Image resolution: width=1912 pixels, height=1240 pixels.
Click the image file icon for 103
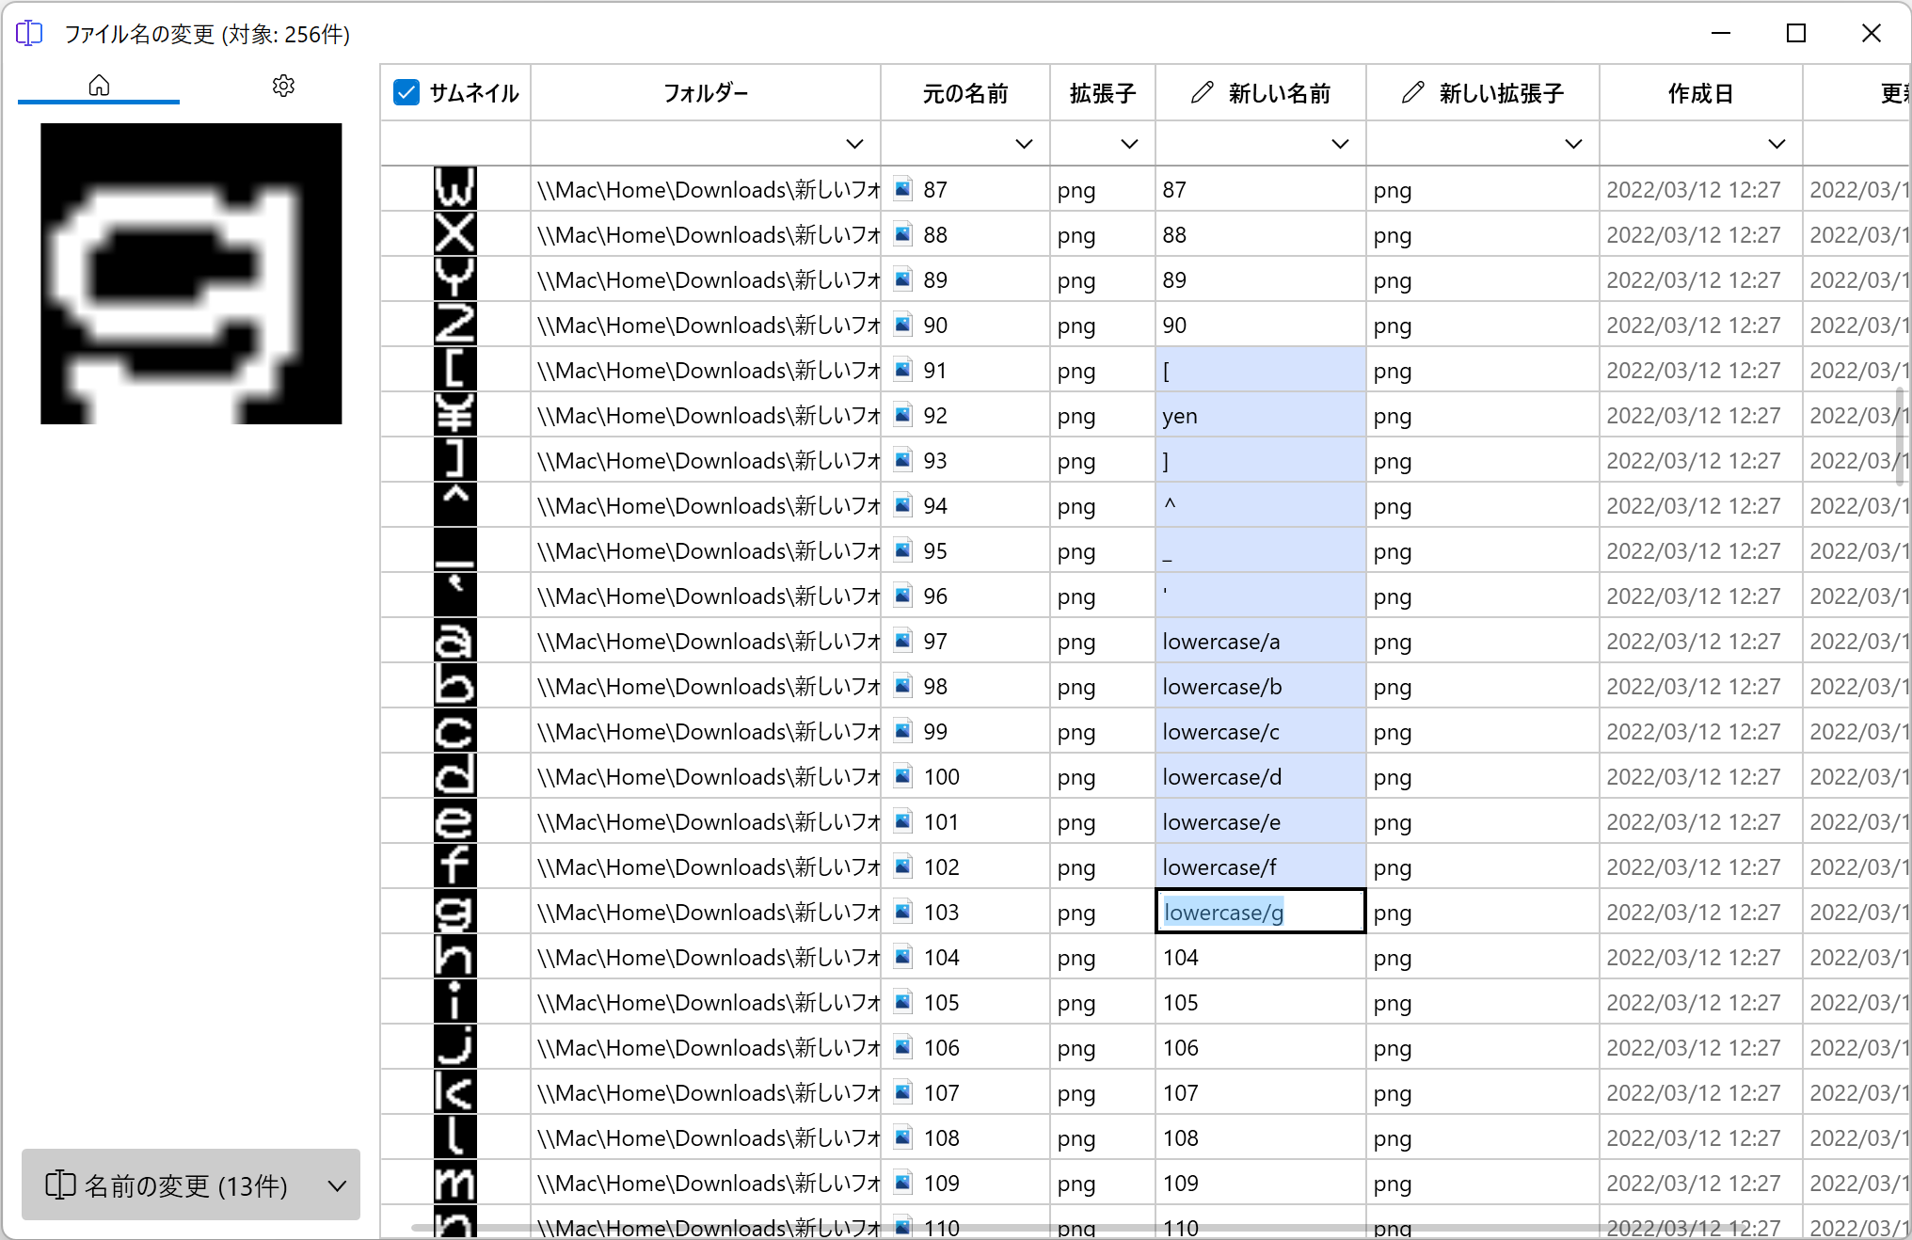(x=902, y=912)
